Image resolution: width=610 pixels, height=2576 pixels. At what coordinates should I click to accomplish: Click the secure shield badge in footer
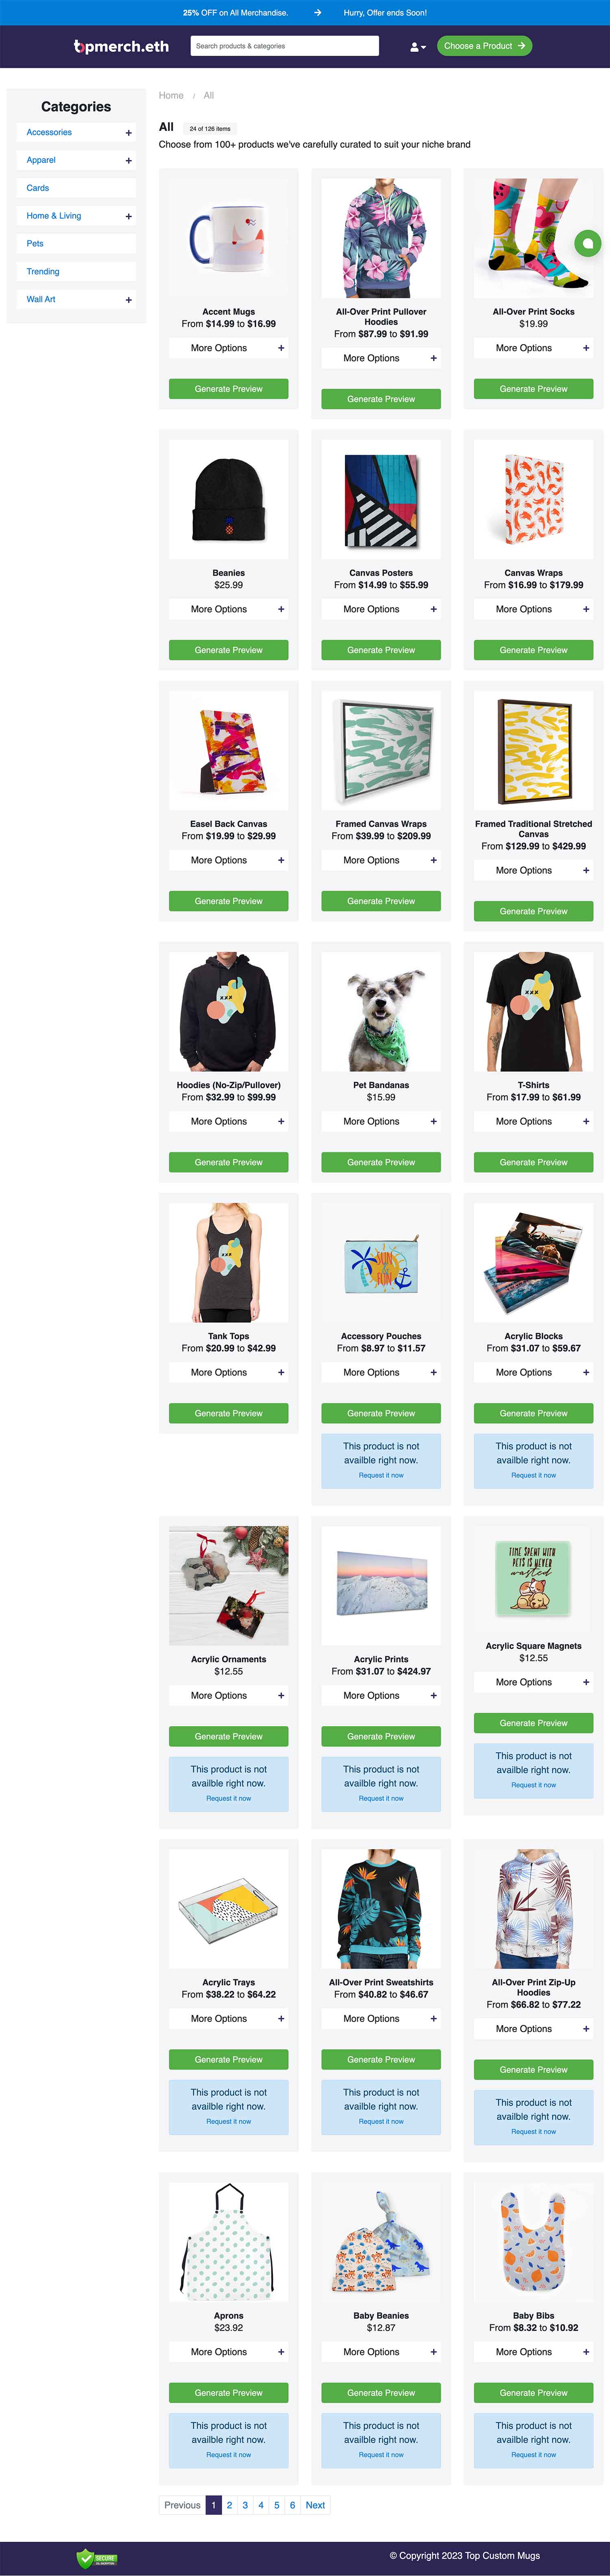click(x=98, y=2558)
